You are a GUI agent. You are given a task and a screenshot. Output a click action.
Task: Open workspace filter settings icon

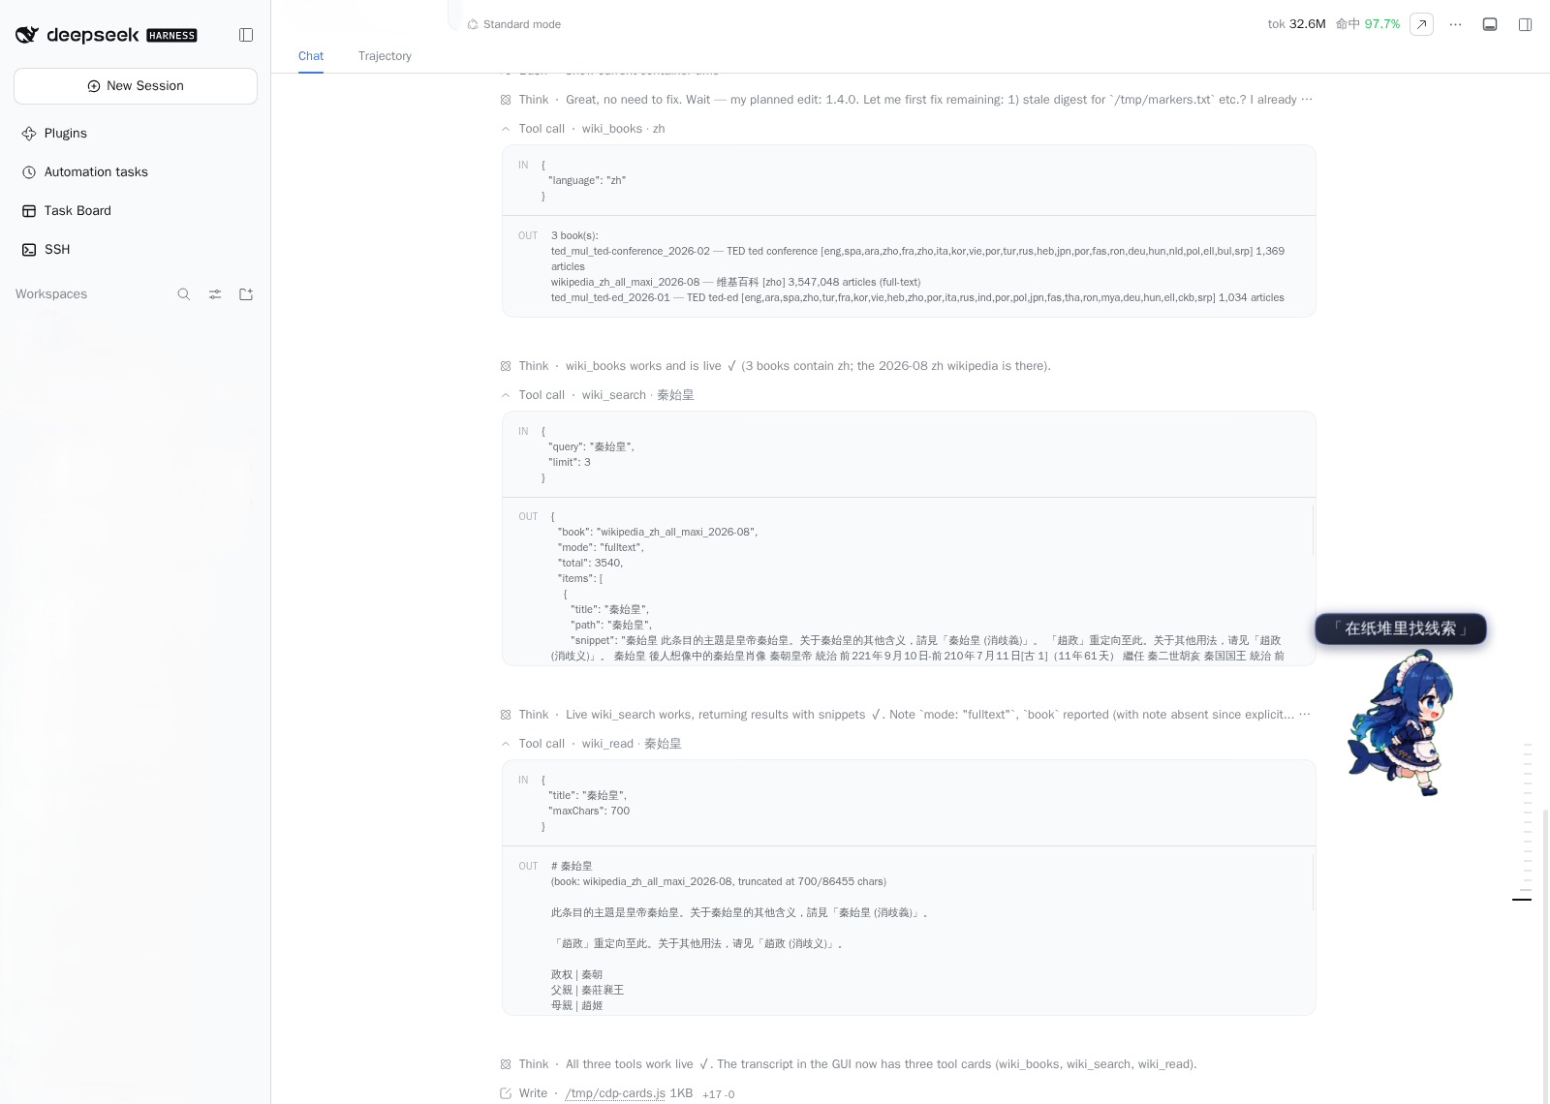click(215, 294)
